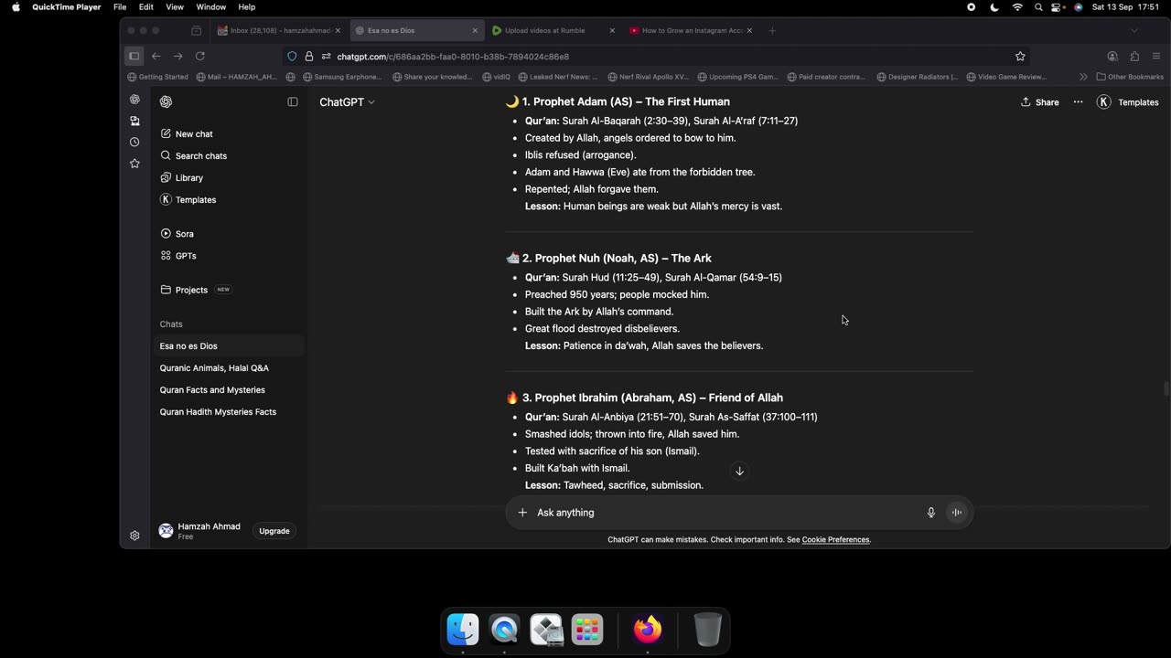
Task: Open macOS Control Center in menu bar
Action: [1058, 6]
